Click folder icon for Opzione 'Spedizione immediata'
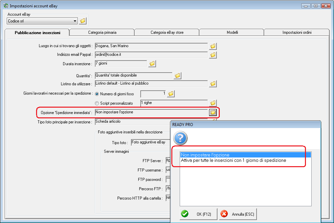 [x=213, y=112]
